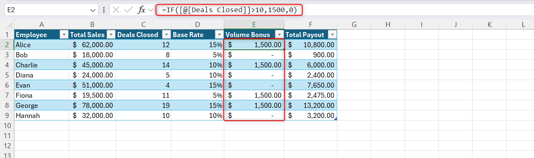The width and height of the screenshot is (534, 158).
Task: Click Fiona's Total Sales value 19,500.00
Action: [x=92, y=95]
